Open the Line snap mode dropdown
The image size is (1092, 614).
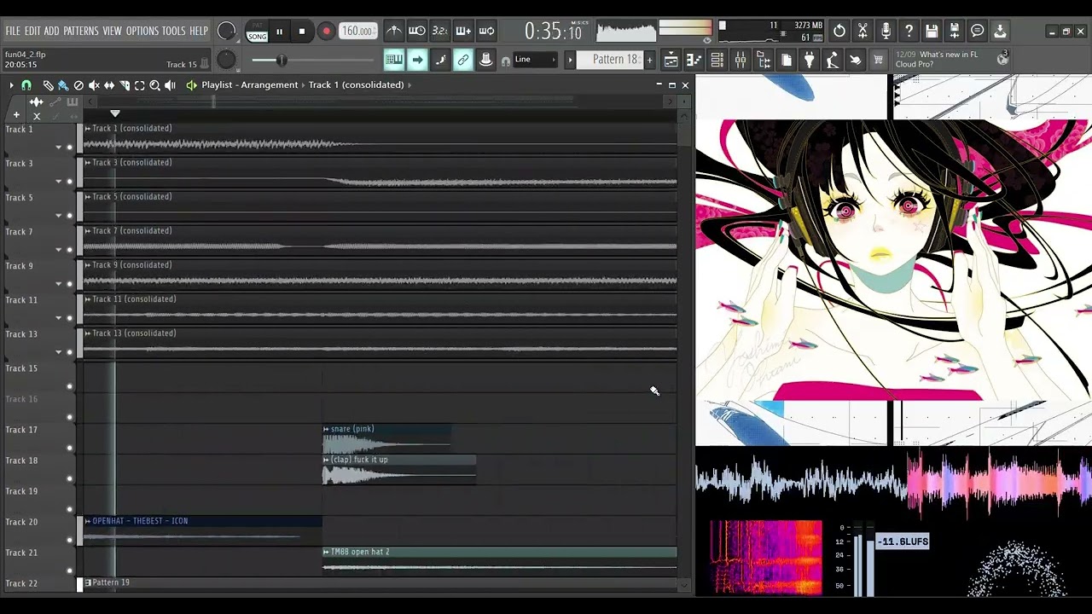534,60
